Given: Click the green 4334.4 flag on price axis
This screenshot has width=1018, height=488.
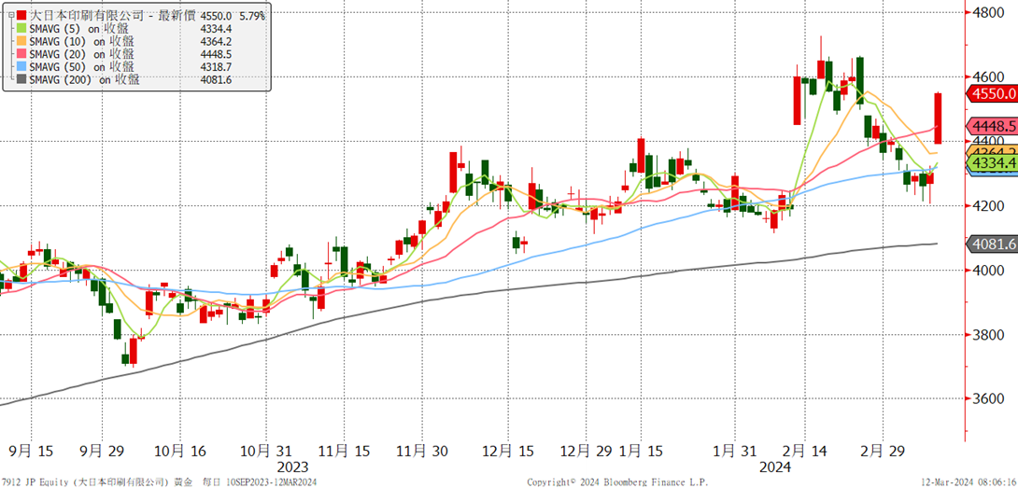Looking at the screenshot, I should 993,162.
